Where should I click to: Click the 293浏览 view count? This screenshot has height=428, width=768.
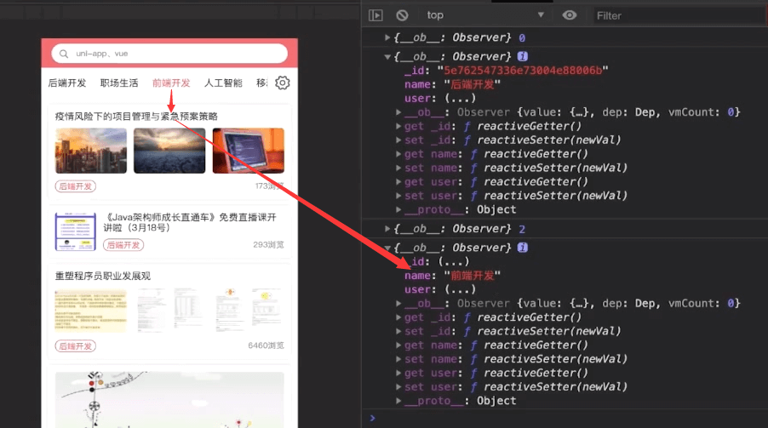pyautogui.click(x=268, y=244)
